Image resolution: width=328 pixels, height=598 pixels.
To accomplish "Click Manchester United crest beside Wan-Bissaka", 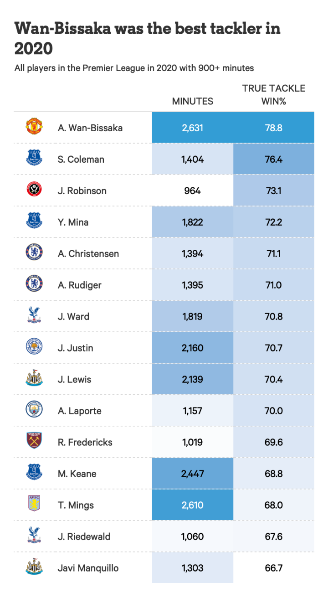I will 34,128.
